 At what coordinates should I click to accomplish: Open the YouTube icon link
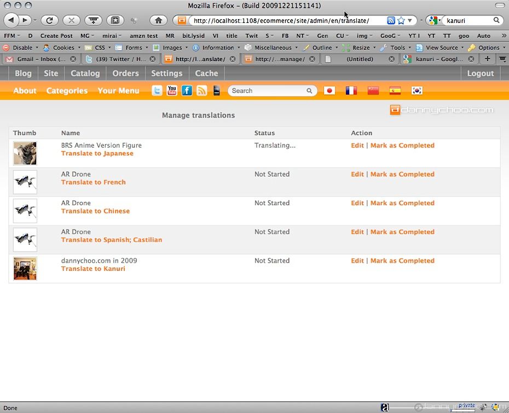pos(172,91)
